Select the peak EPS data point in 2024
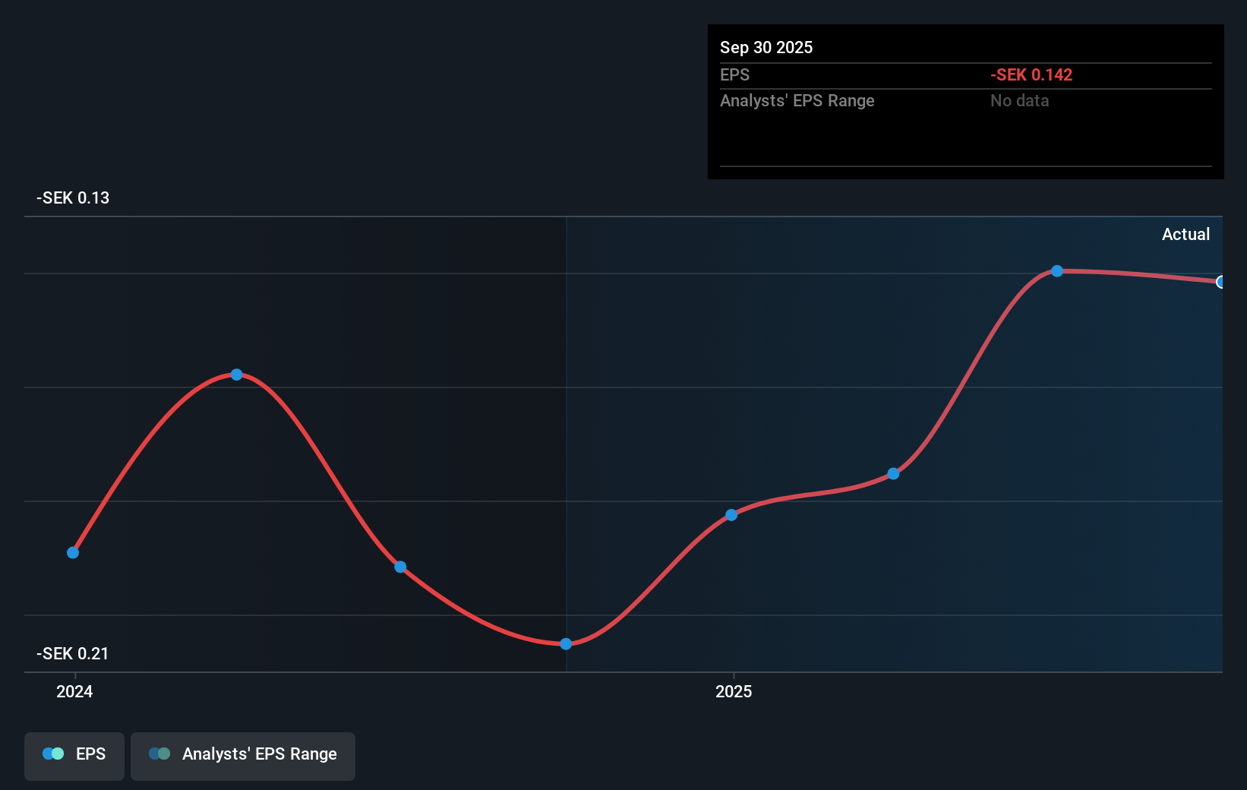Viewport: 1247px width, 790px height. click(x=236, y=374)
